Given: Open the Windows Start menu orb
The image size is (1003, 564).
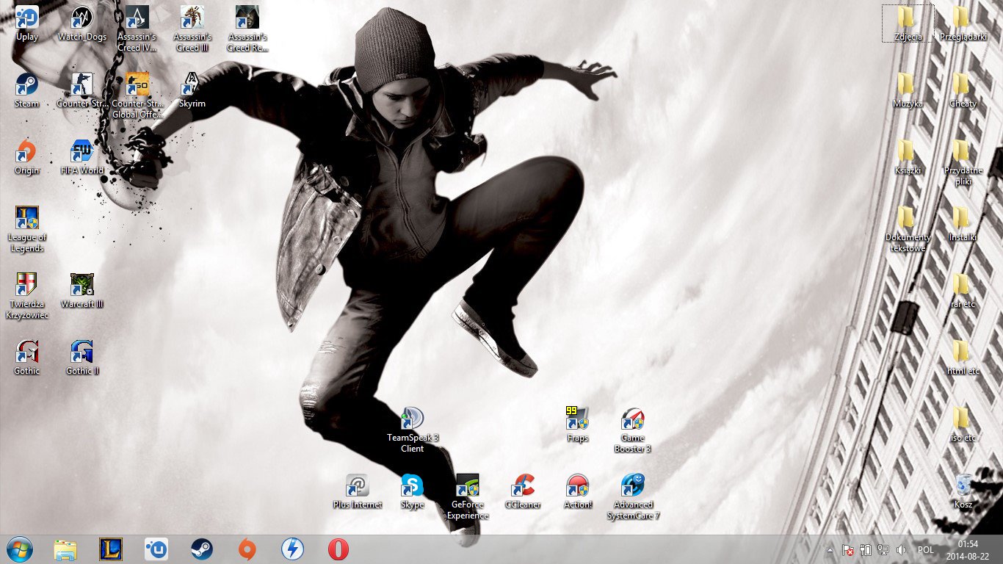Looking at the screenshot, I should [x=19, y=549].
